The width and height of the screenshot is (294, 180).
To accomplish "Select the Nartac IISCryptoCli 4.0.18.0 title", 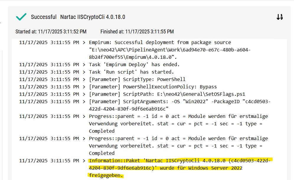I will pos(93,17).
